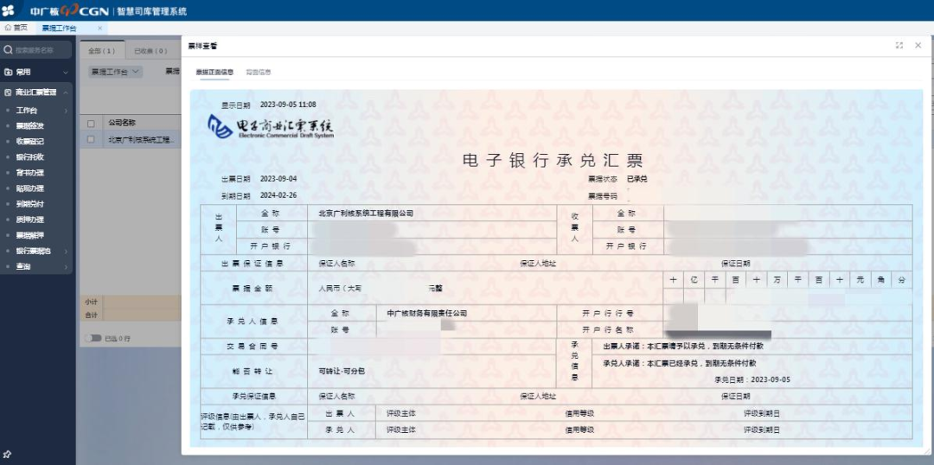
Task: Switch to the 首页 tab
Action: point(16,28)
